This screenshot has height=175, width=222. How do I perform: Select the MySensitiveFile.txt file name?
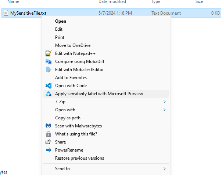point(28,13)
